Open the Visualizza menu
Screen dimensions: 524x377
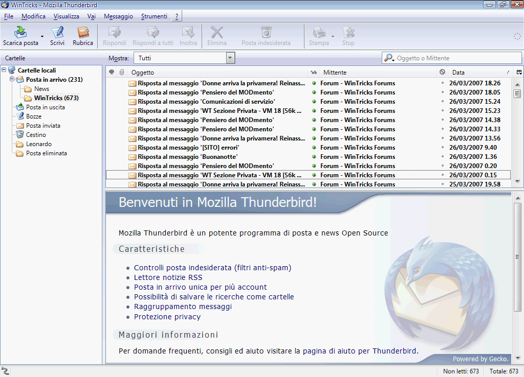pyautogui.click(x=66, y=16)
